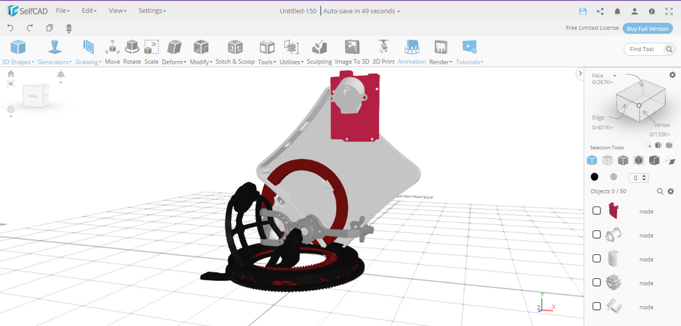Select the Sculpting tool
Image resolution: width=681 pixels, height=326 pixels.
click(319, 52)
